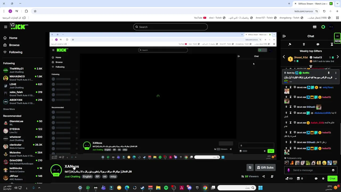Open the Kick hamburger sidebar menu
This screenshot has width=341, height=192.
[6, 27]
